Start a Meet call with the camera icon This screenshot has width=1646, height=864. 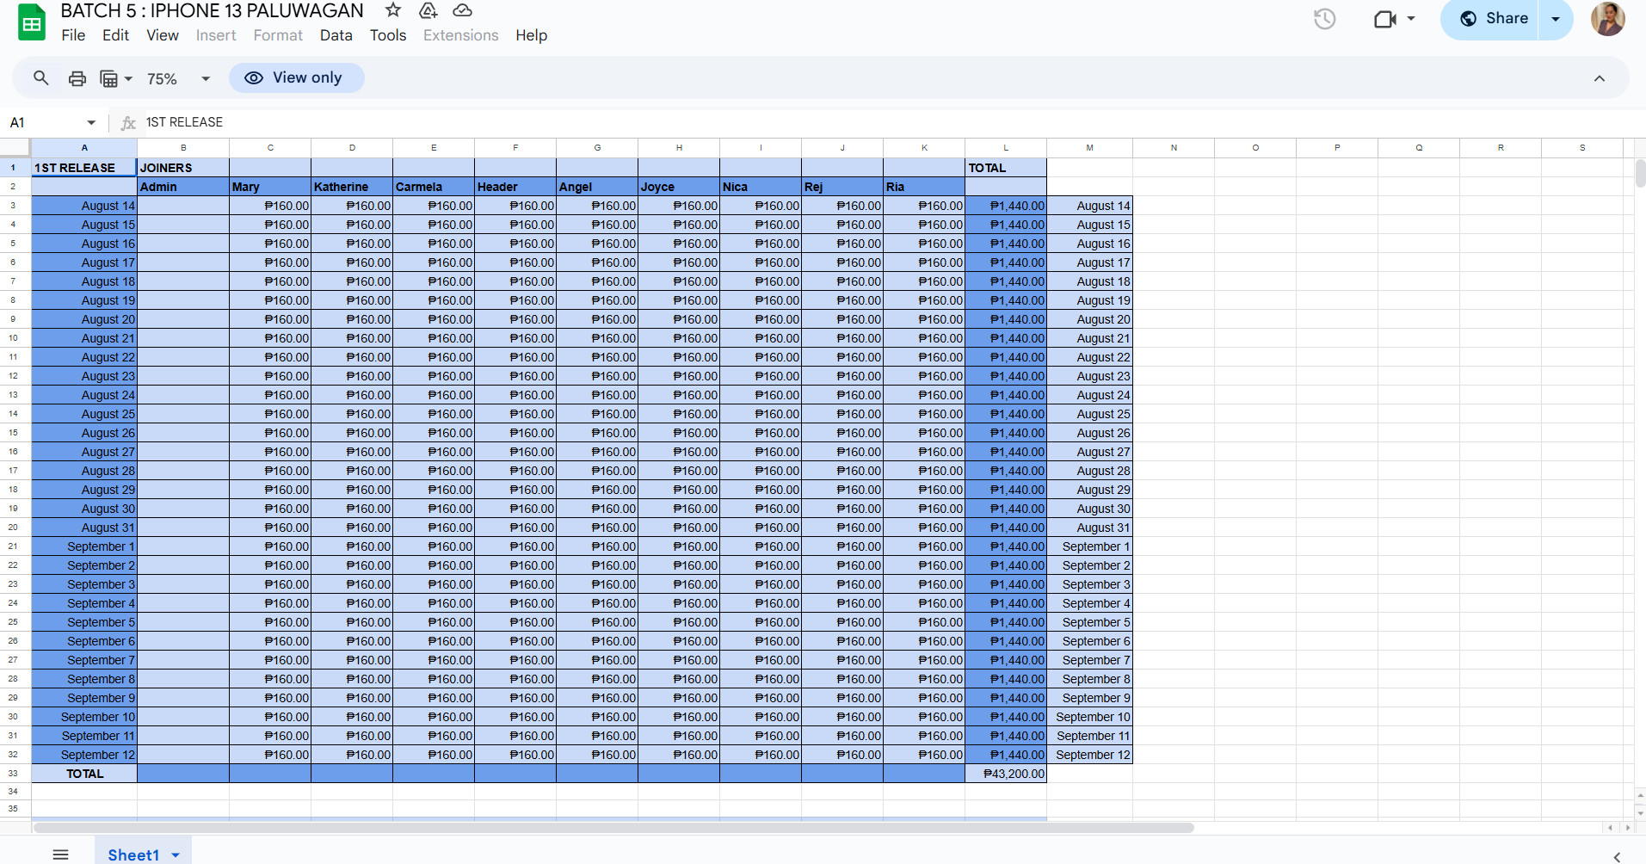pyautogui.click(x=1384, y=19)
